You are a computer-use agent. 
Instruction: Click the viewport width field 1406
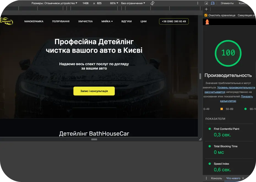85,3
